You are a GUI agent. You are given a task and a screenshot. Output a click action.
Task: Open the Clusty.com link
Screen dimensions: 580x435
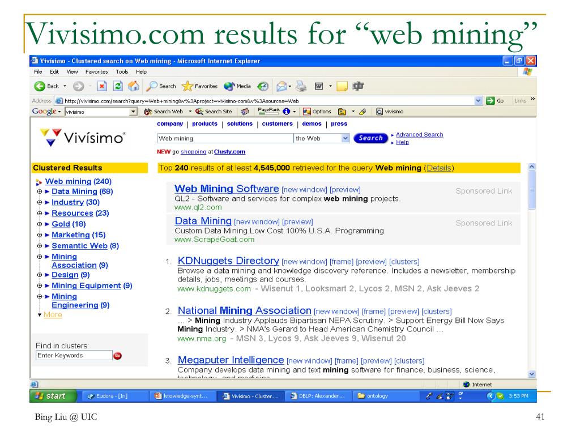point(229,152)
